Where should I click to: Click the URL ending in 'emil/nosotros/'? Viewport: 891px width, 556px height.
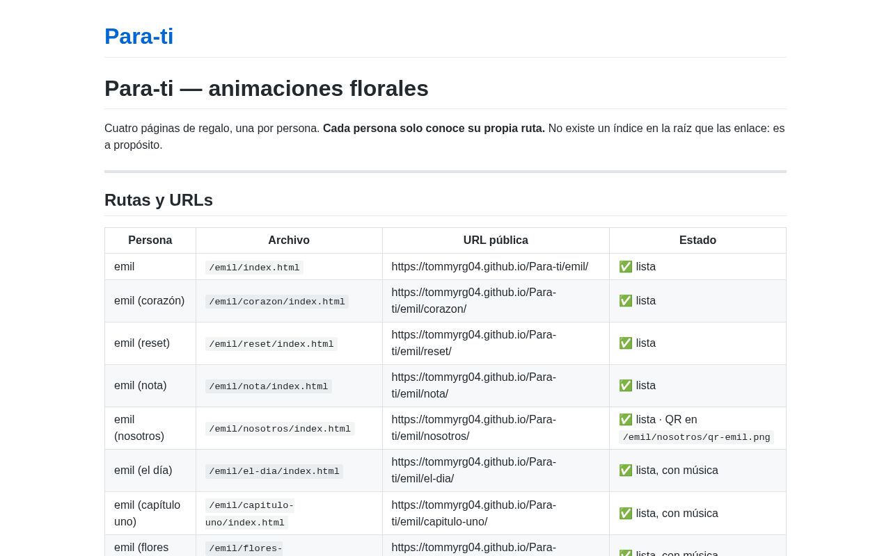(474, 428)
